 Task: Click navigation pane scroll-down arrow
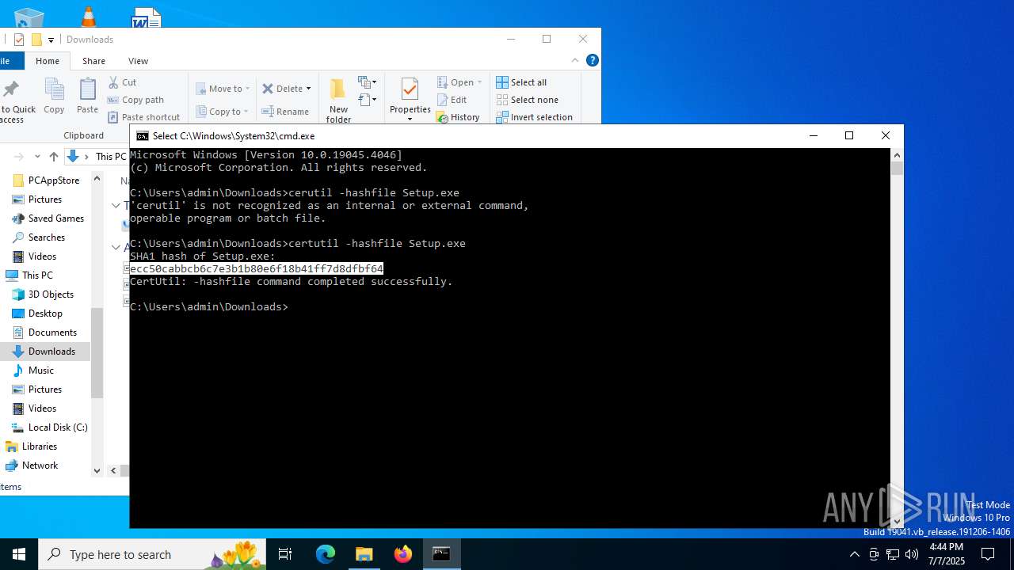[97, 470]
